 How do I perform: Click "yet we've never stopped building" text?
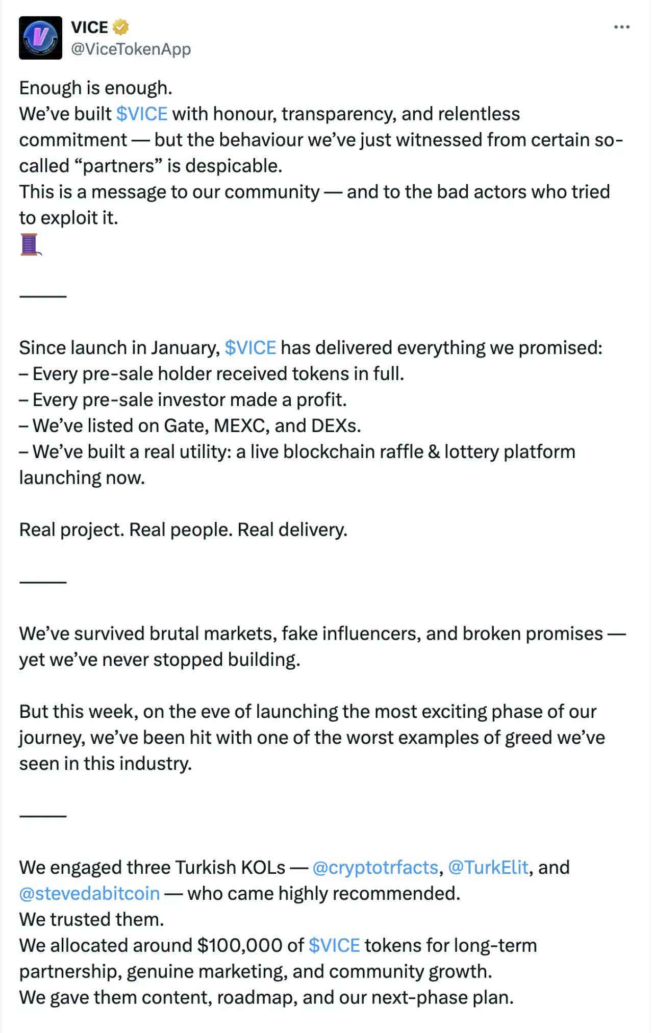pos(160,660)
